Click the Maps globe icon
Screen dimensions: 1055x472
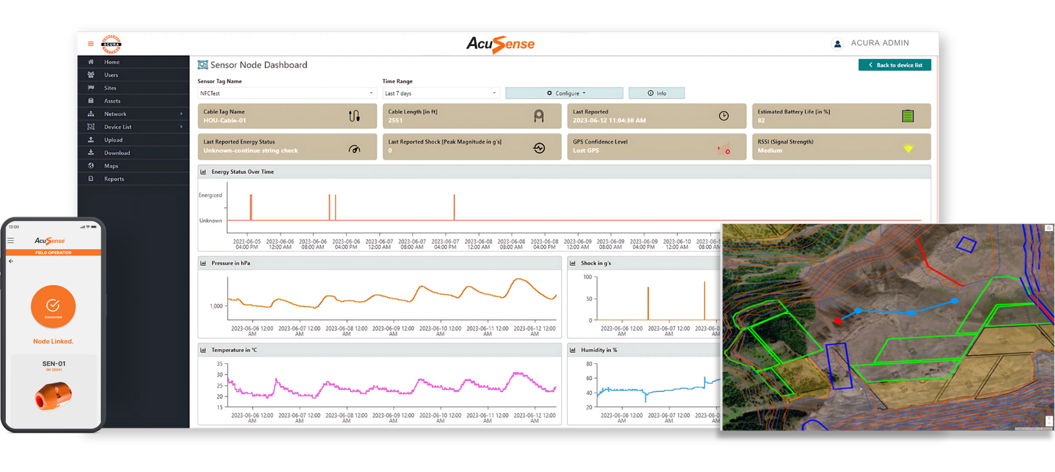[91, 166]
